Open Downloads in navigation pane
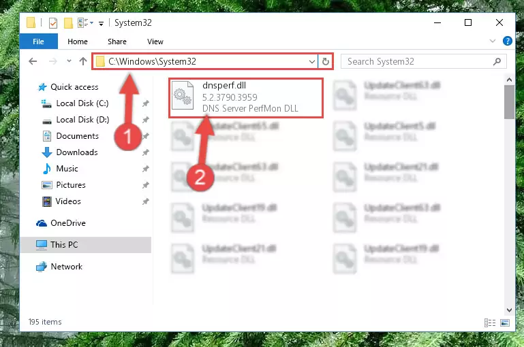 point(77,152)
